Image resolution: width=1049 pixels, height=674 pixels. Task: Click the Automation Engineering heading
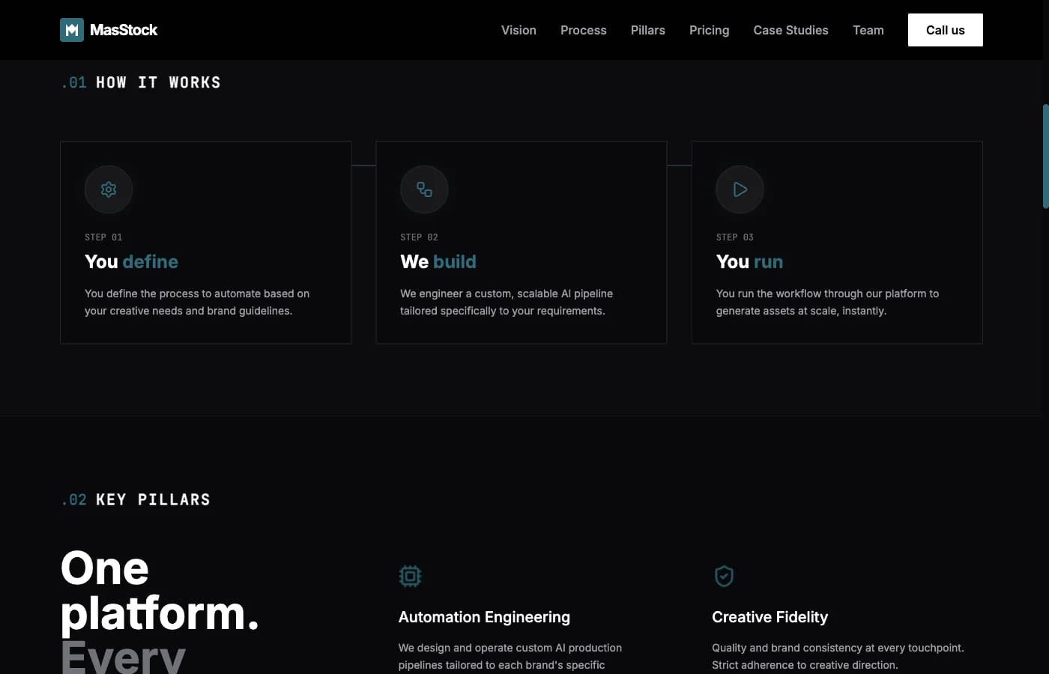484,616
